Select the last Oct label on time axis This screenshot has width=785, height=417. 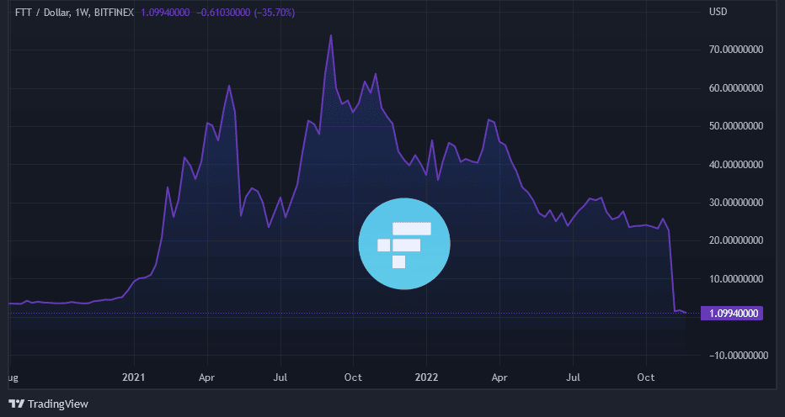click(647, 377)
